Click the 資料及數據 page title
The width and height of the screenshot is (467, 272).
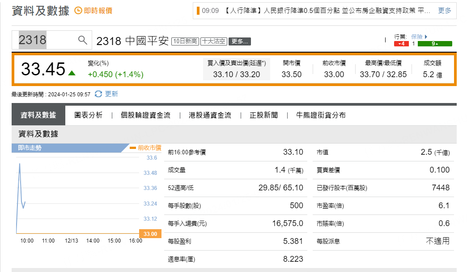[x=41, y=11]
